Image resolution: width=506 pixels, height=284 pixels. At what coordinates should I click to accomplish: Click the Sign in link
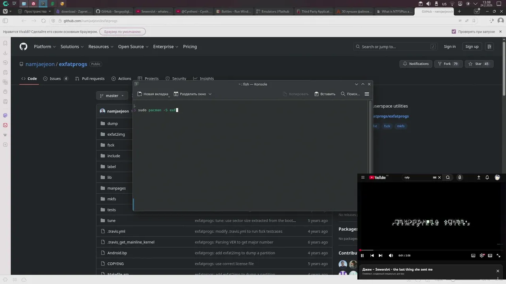[x=449, y=47]
